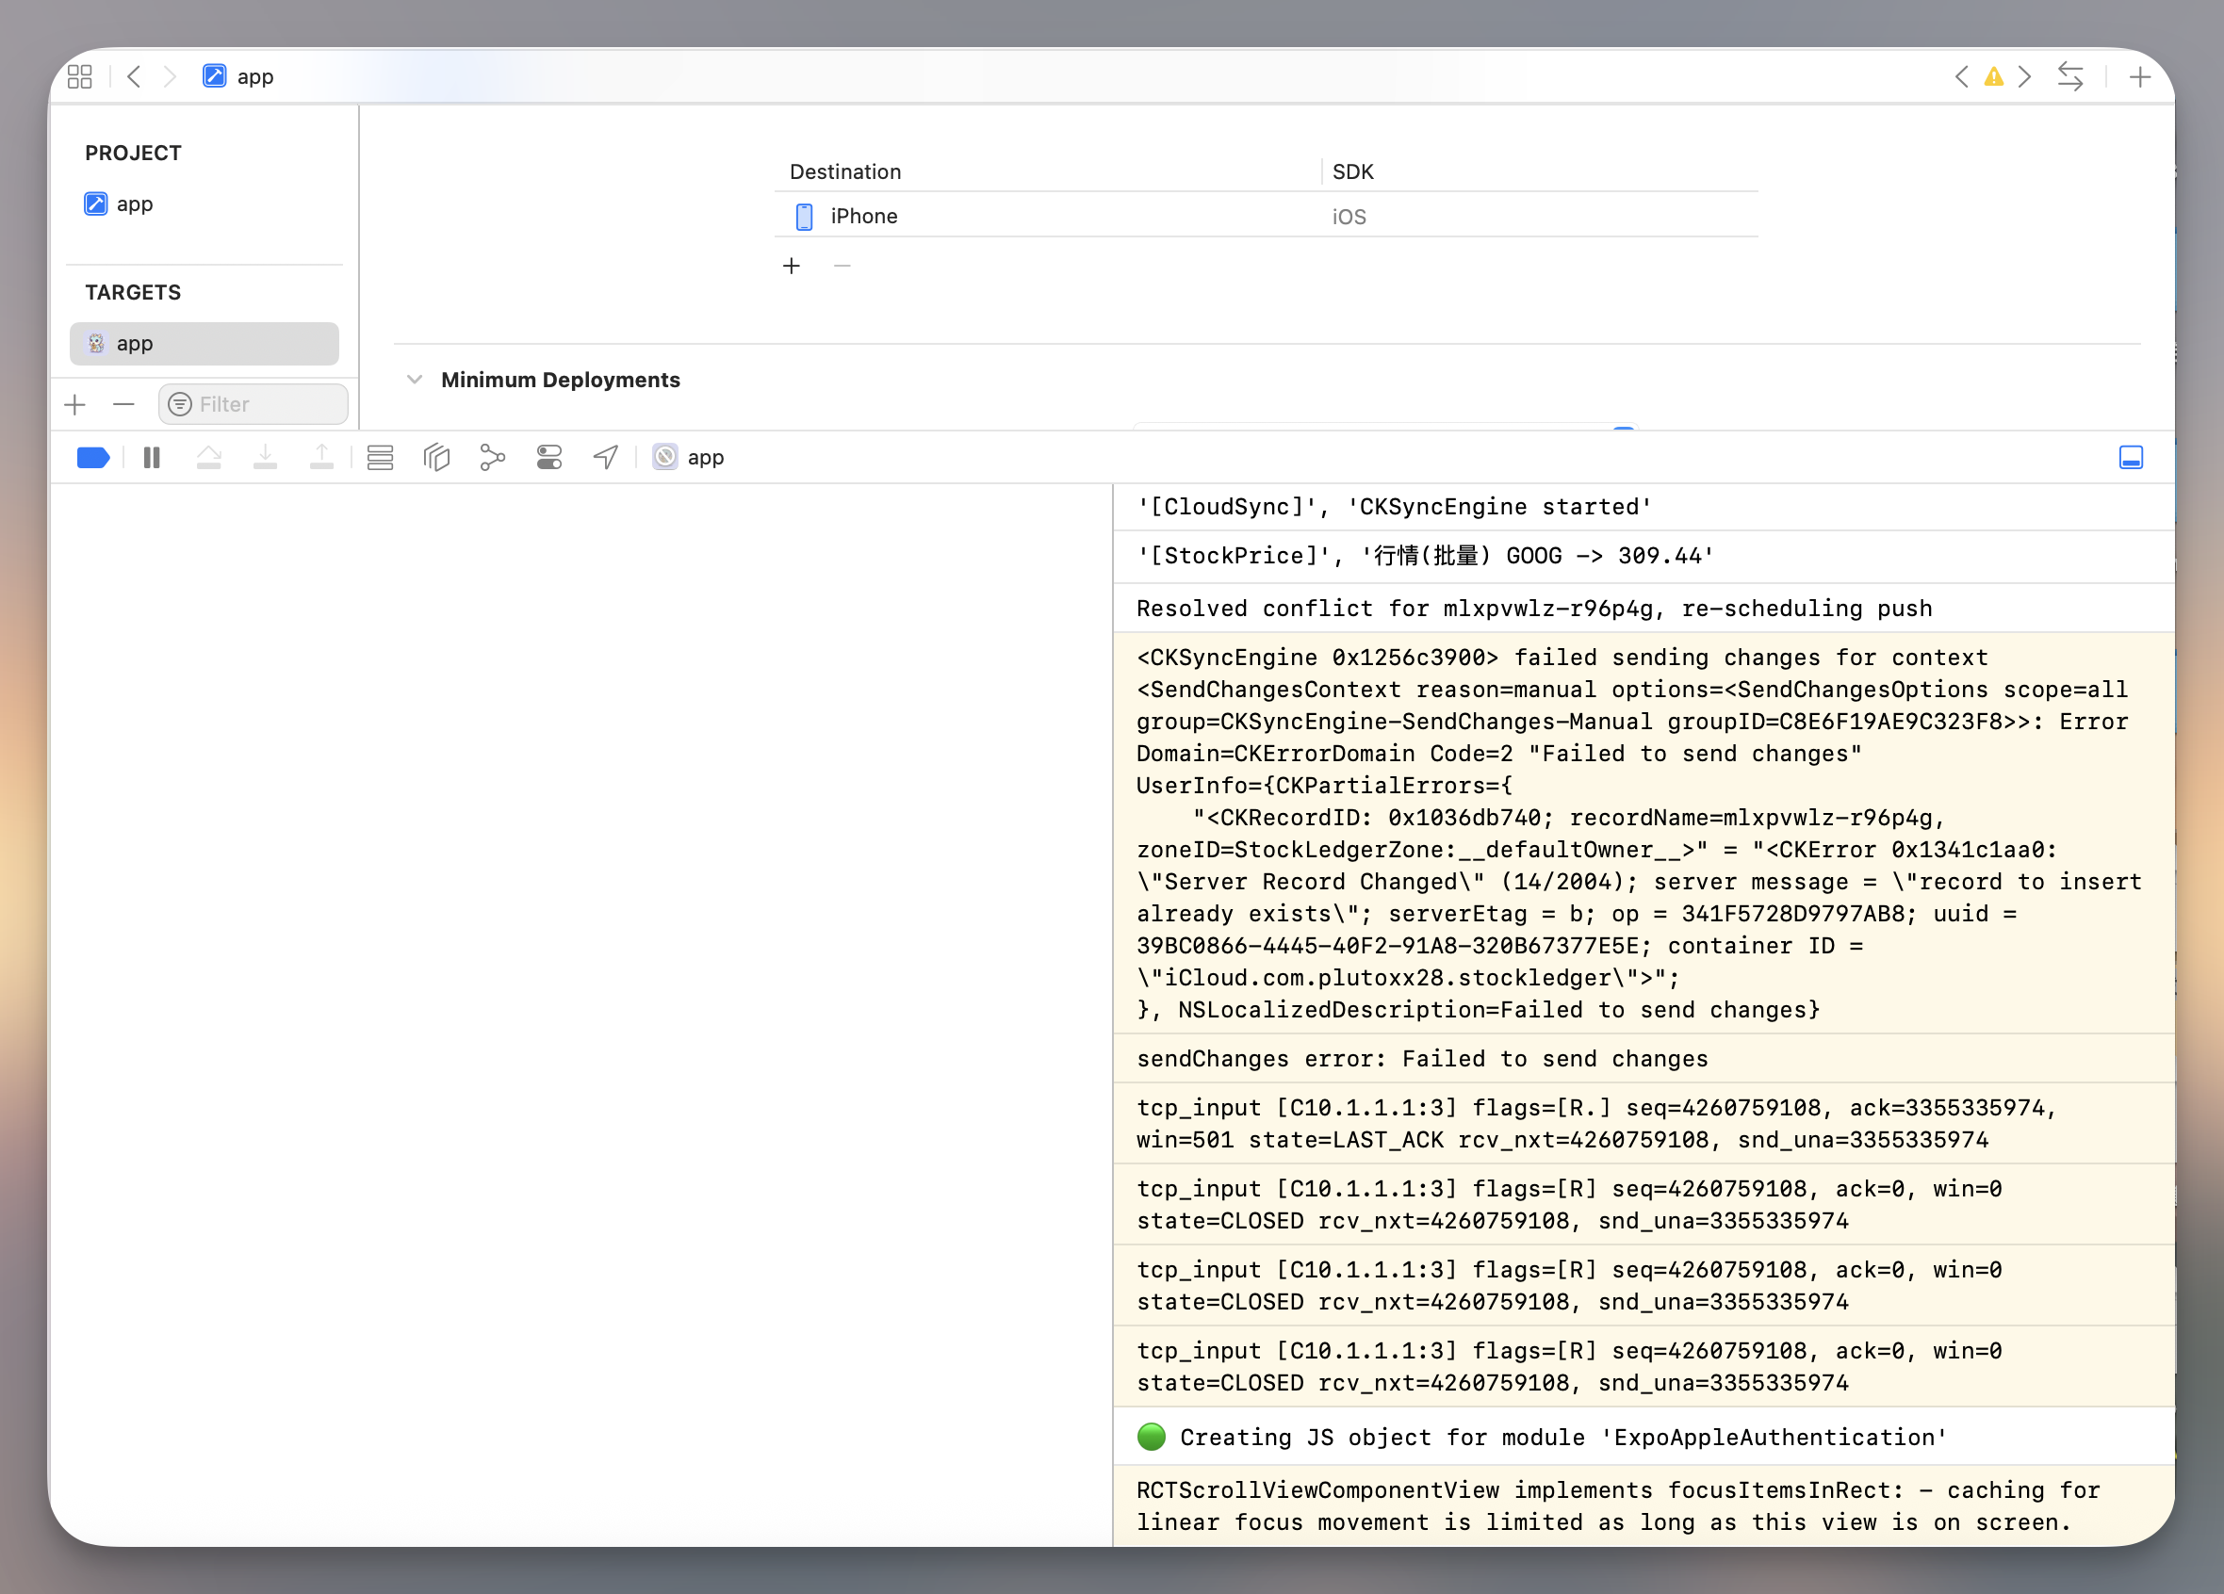Click the Step Over debug icon
The image size is (2224, 1594).
tap(209, 458)
